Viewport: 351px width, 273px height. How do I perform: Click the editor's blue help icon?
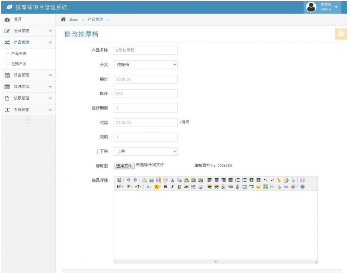click(302, 187)
